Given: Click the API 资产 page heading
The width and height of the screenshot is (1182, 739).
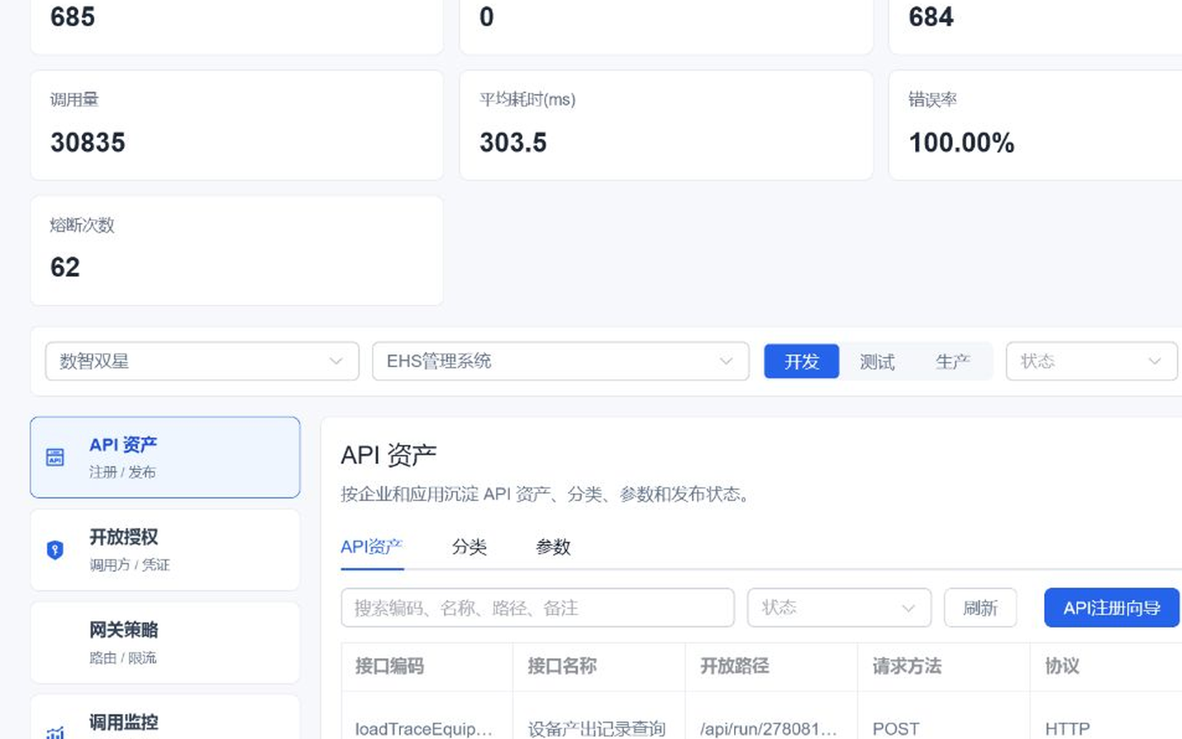Looking at the screenshot, I should tap(388, 455).
